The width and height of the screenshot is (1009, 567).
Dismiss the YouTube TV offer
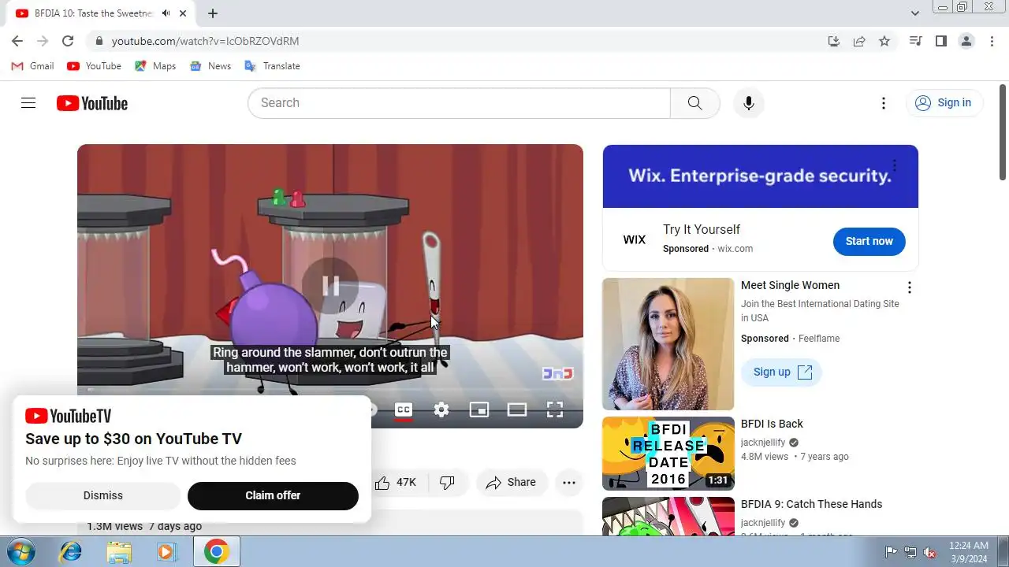103,495
